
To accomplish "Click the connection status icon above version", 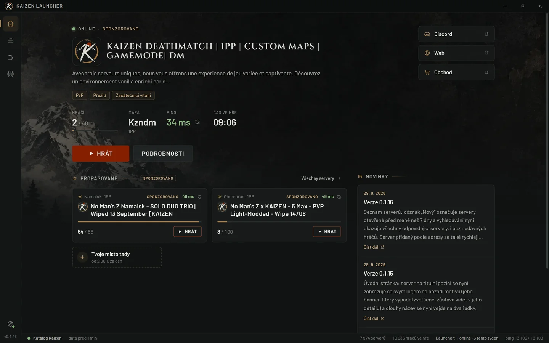I will pyautogui.click(x=11, y=324).
